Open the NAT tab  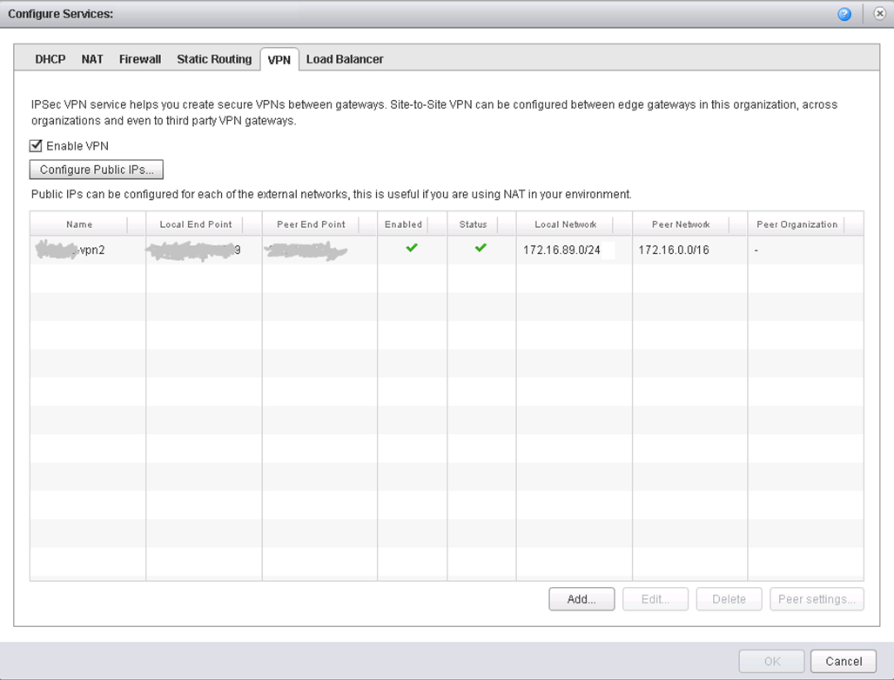pos(92,59)
